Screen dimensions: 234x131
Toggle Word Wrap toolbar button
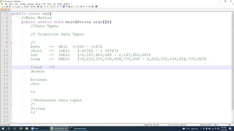(x=58, y=7)
